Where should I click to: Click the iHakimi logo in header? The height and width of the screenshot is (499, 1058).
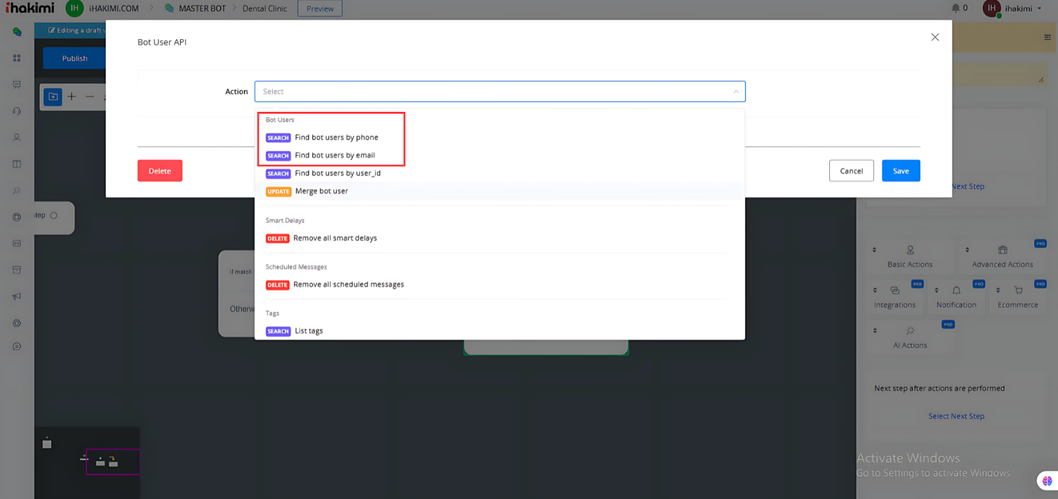click(30, 8)
